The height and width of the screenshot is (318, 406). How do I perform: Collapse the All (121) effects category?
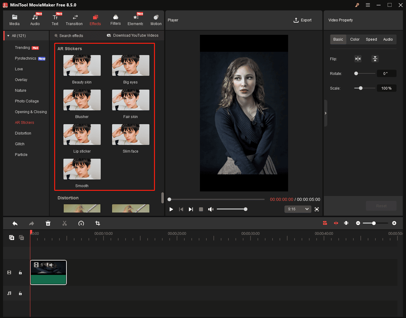(x=8, y=35)
